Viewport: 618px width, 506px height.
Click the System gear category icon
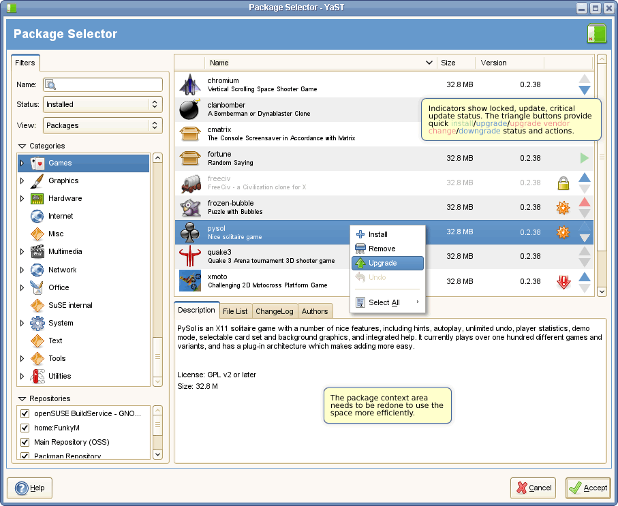coord(37,323)
